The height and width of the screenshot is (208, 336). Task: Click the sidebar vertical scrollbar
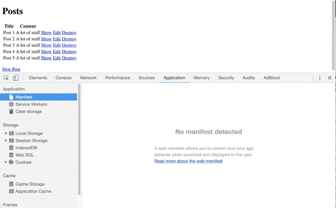point(79,139)
